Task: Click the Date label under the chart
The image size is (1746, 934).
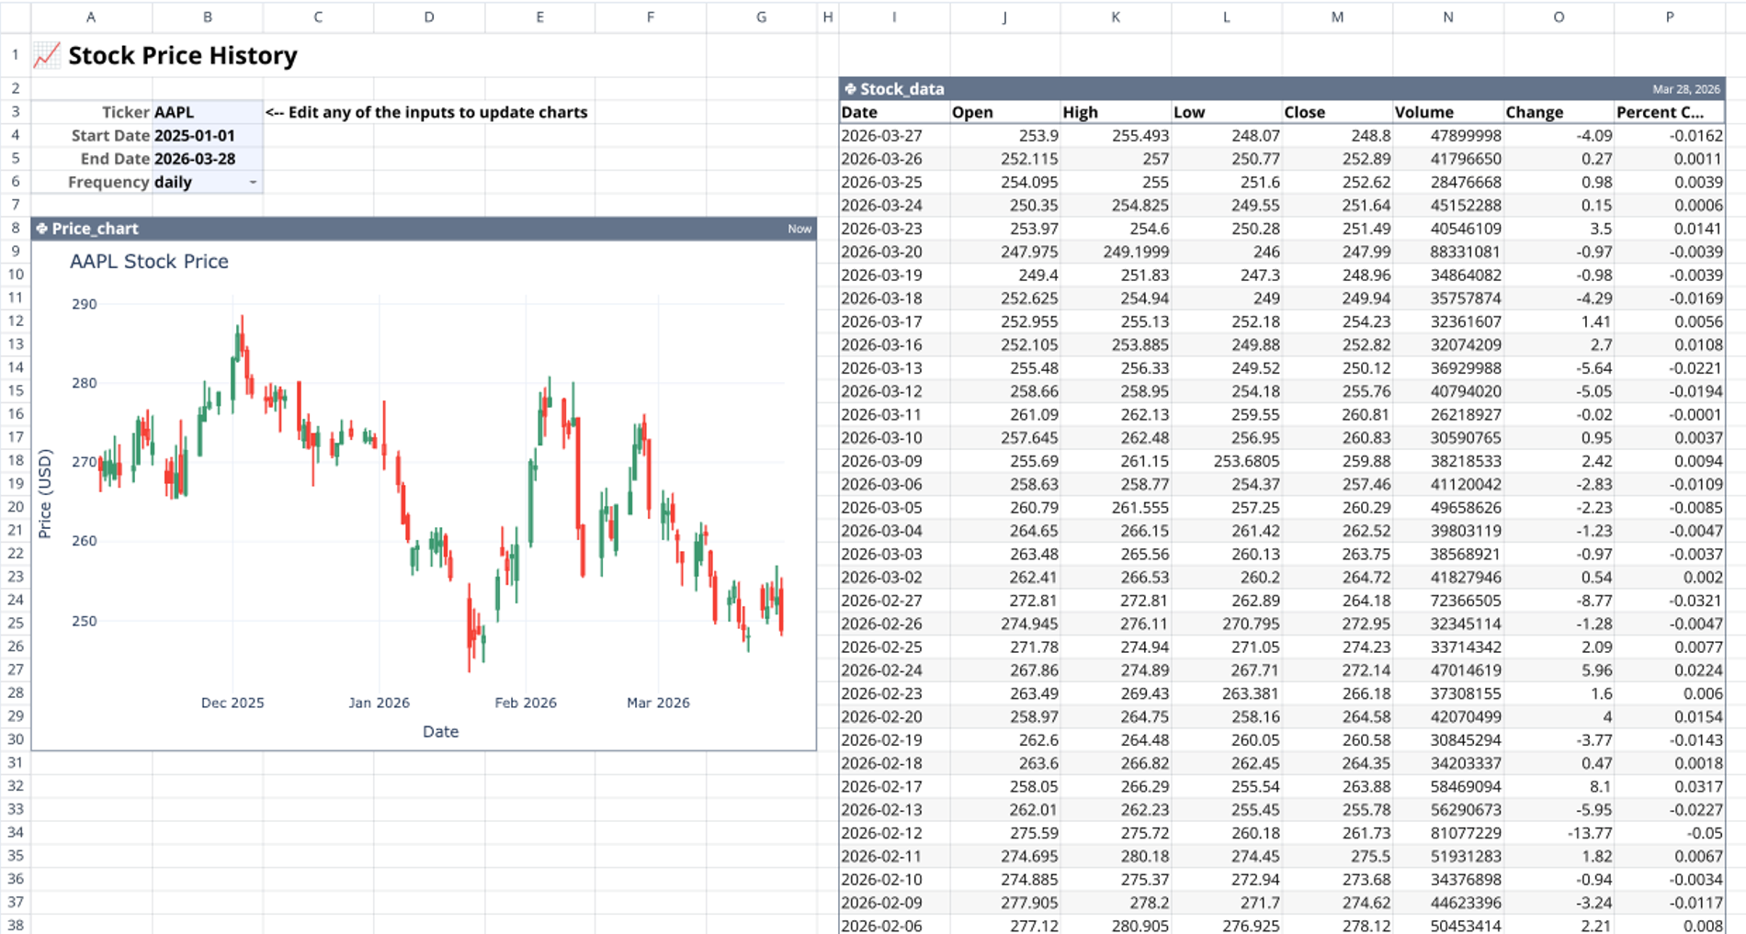Action: [x=440, y=732]
